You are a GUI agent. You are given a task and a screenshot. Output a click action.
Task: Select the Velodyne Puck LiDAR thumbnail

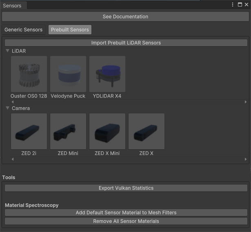(68, 74)
